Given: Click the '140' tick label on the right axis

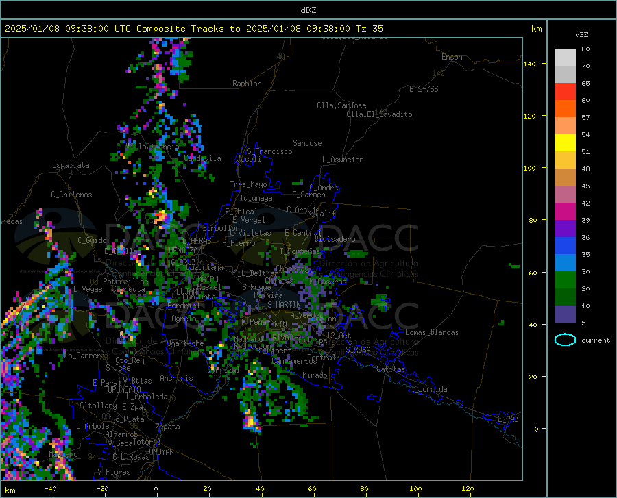Looking at the screenshot, I should pos(529,64).
